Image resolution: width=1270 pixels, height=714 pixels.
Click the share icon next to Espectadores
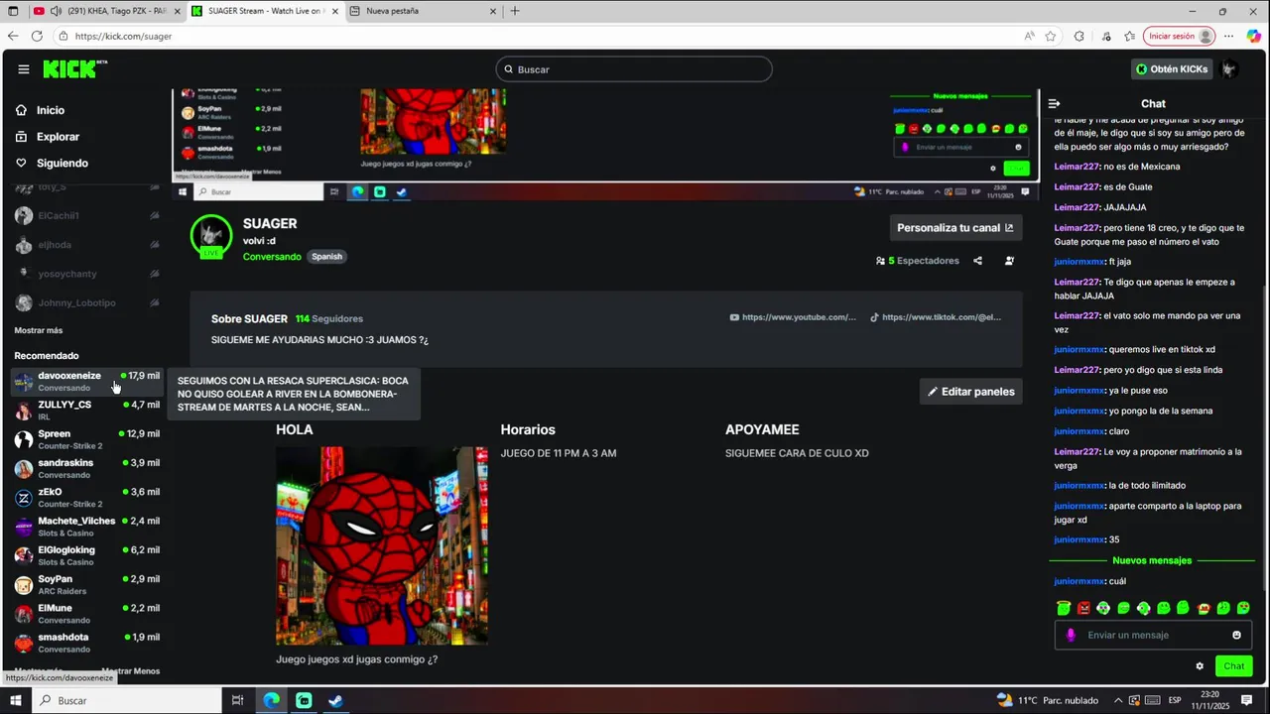977,261
